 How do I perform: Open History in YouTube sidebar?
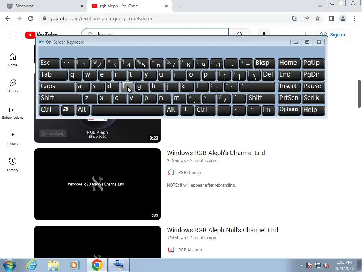13,164
